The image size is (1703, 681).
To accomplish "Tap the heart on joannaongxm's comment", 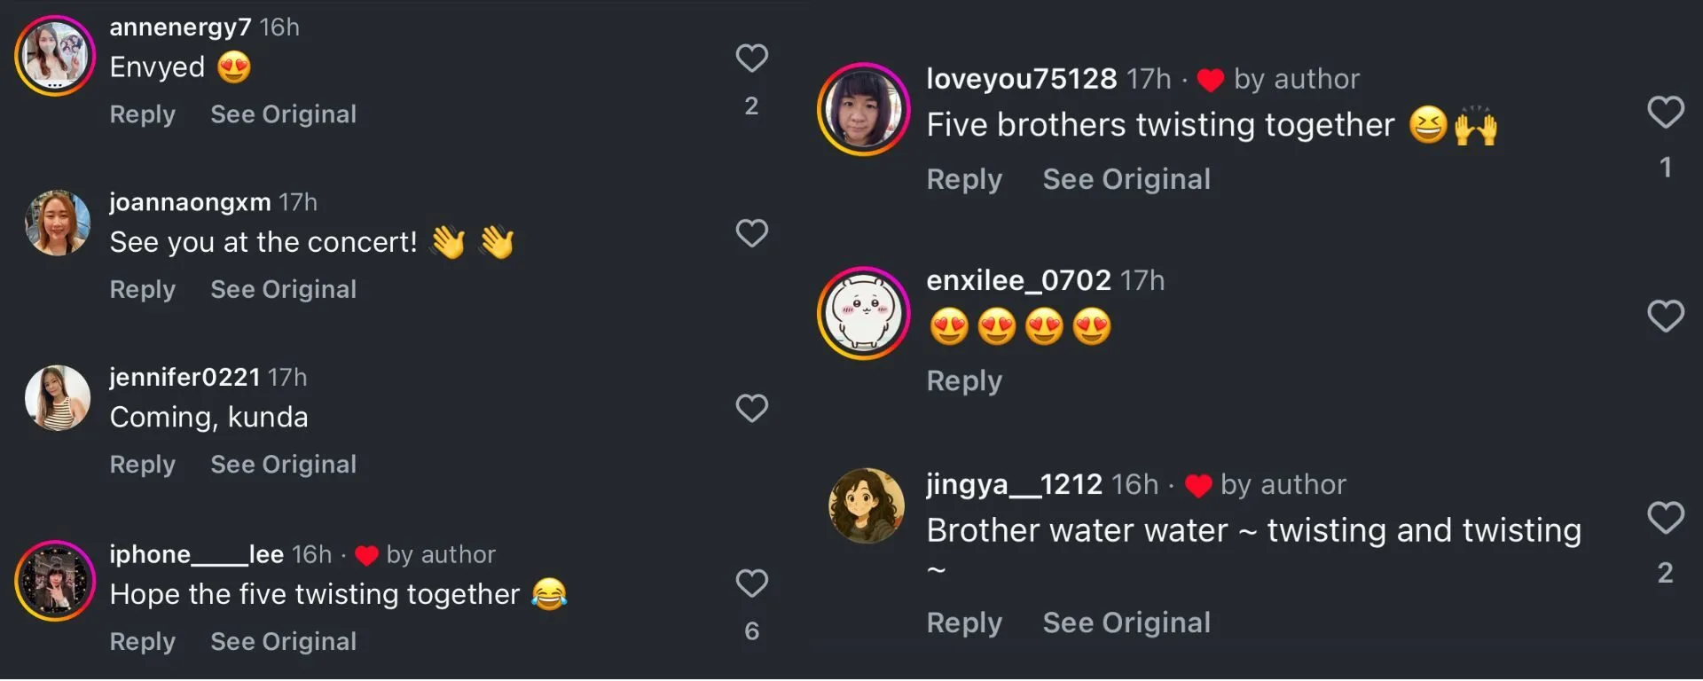I will point(751,233).
